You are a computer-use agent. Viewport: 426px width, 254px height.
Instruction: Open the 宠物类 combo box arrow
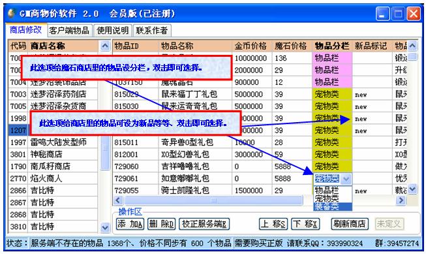click(346, 179)
